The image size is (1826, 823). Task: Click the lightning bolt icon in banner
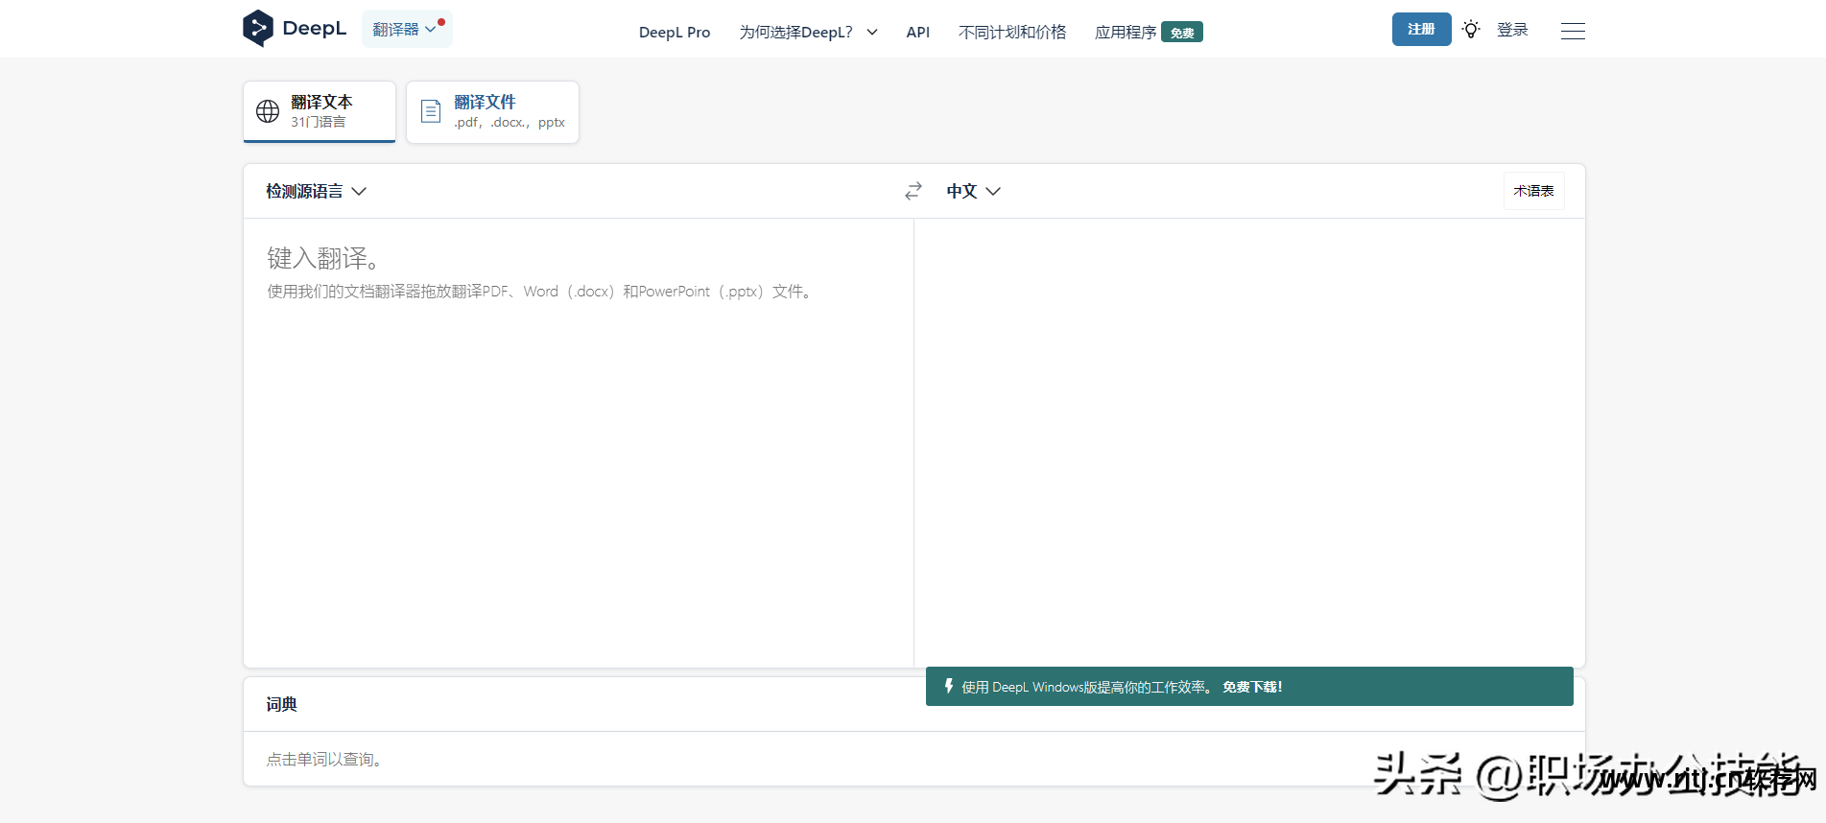click(x=948, y=686)
